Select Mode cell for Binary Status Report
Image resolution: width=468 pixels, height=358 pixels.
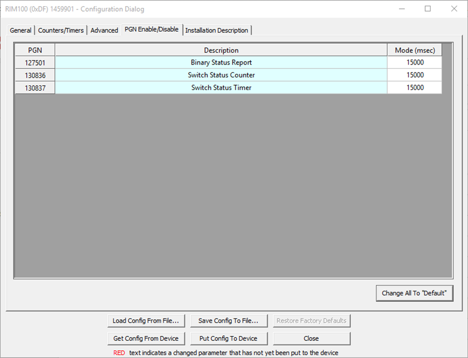point(415,63)
